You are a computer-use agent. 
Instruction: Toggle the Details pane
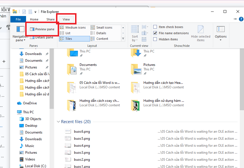pos(42,37)
